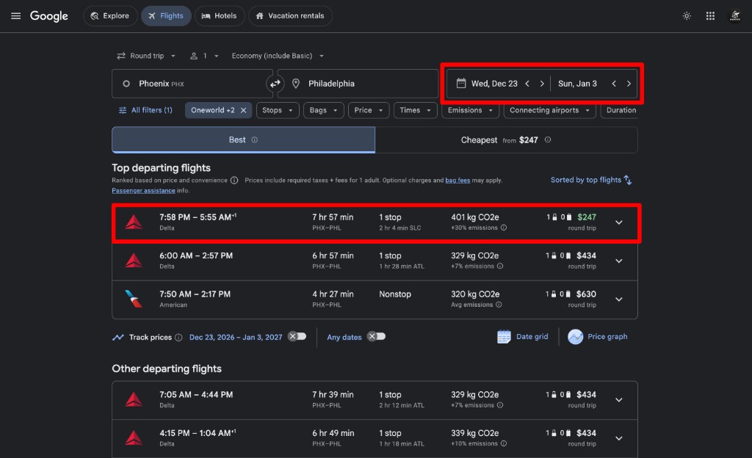Open the Wed, Dec 23 departure date

click(494, 84)
